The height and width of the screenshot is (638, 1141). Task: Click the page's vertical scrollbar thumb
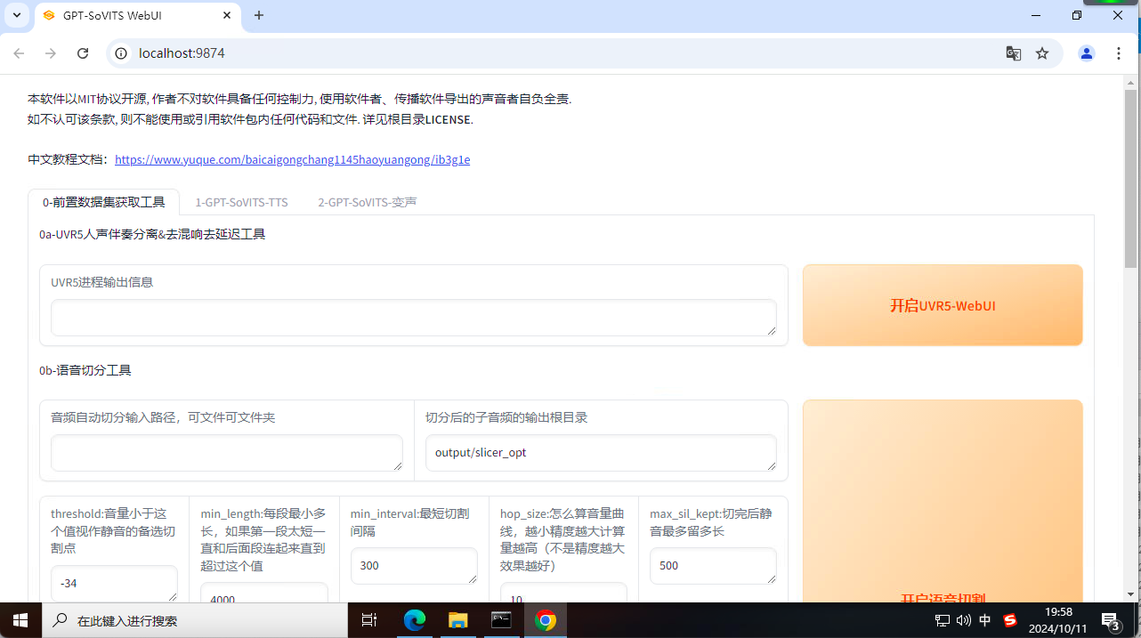[x=1130, y=178]
